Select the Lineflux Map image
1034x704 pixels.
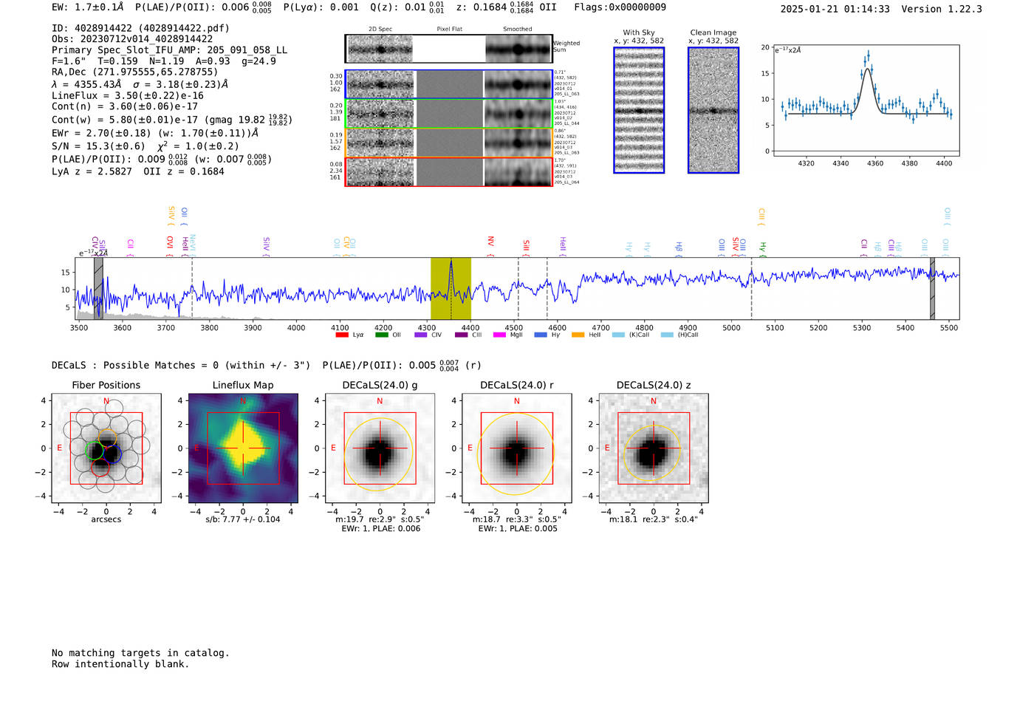[x=243, y=448]
